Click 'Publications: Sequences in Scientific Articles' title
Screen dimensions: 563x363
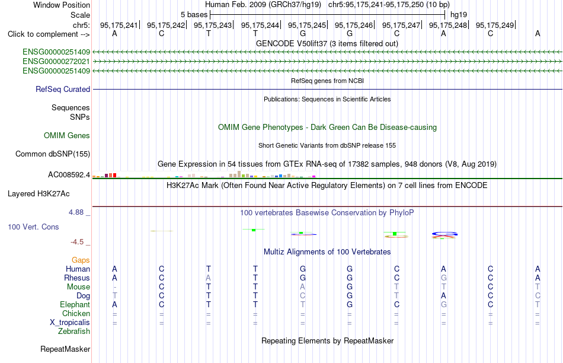327,99
